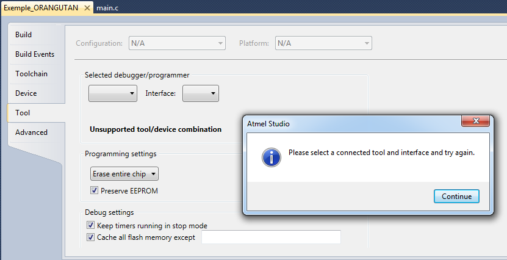
Task: Close the Atmel Studio dialog
Action: (x=476, y=123)
